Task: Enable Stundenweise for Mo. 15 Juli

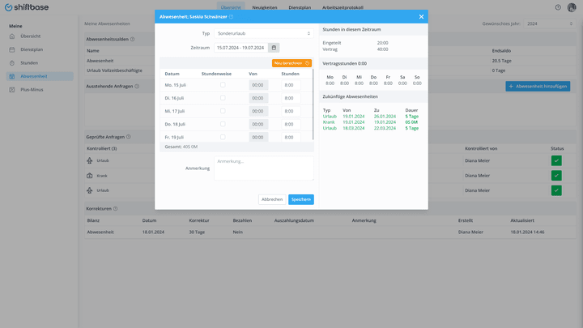Action: pos(223,85)
